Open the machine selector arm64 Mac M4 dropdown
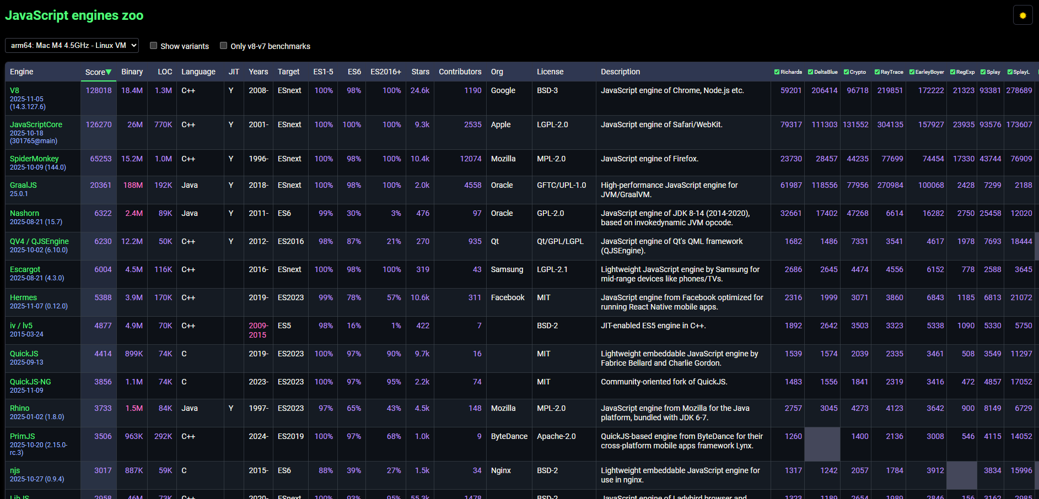 (x=72, y=45)
